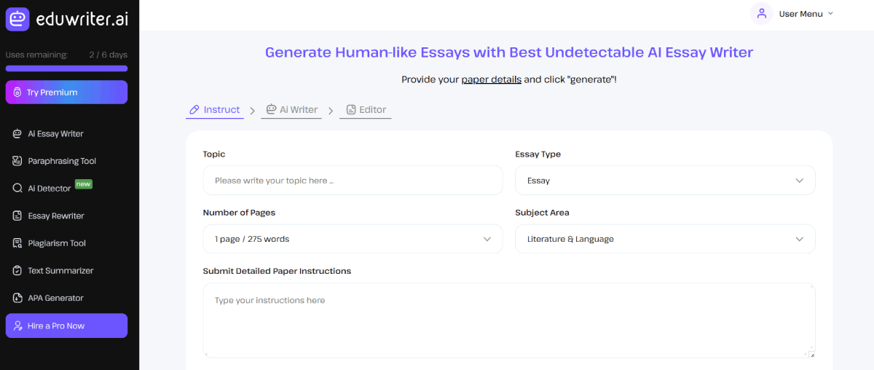
Task: Click the APA Generator sidebar icon
Action: 17,298
